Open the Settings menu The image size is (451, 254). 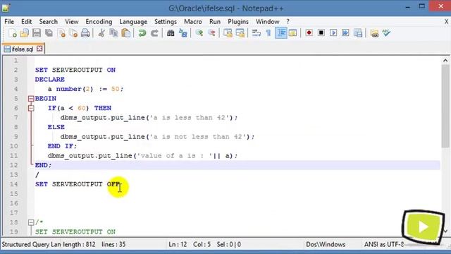(x=166, y=22)
